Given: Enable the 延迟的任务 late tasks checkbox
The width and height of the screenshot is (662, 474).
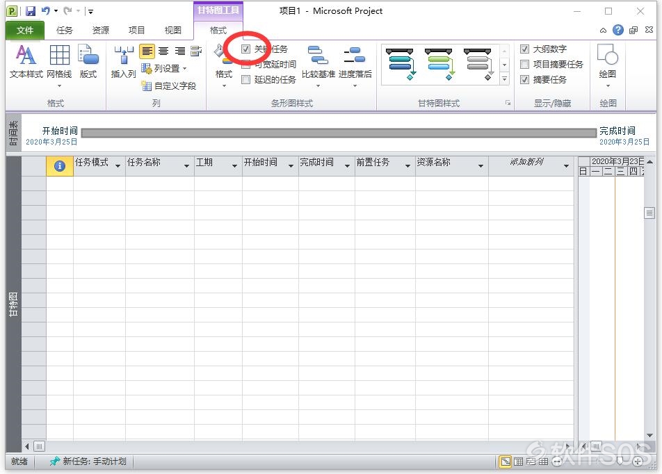Looking at the screenshot, I should pos(245,80).
